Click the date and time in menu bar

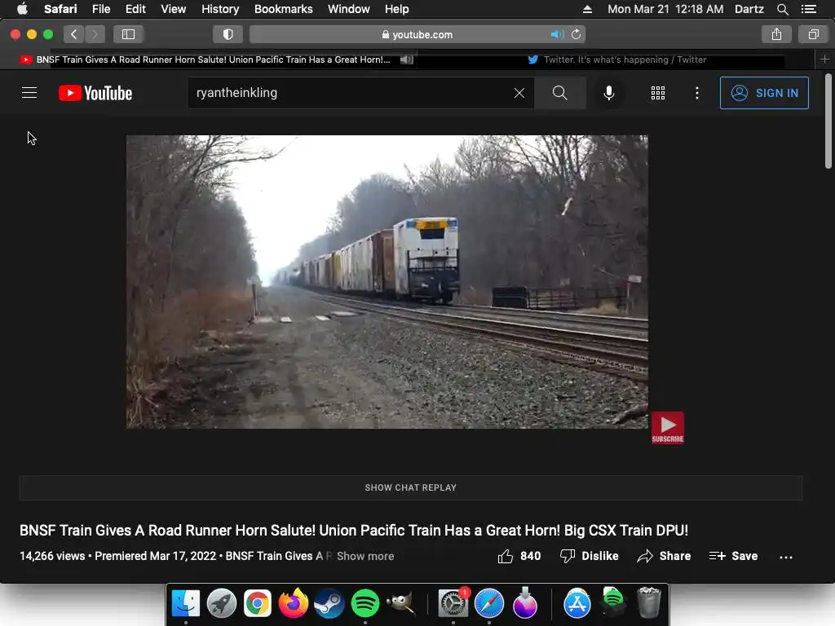pos(665,9)
